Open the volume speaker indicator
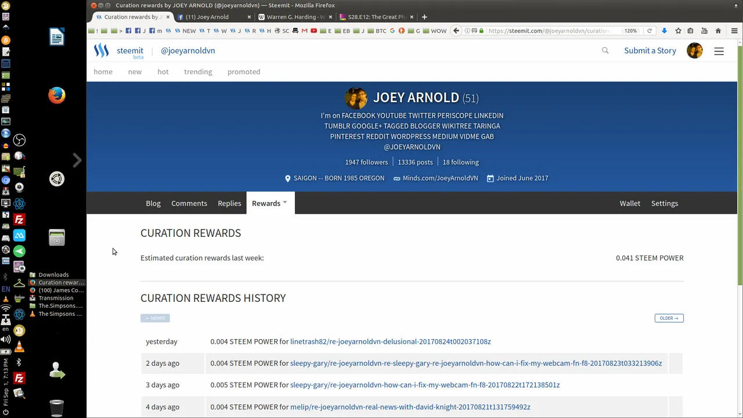The image size is (743, 418). point(6,340)
